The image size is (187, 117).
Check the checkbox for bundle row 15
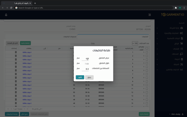pos(147,103)
